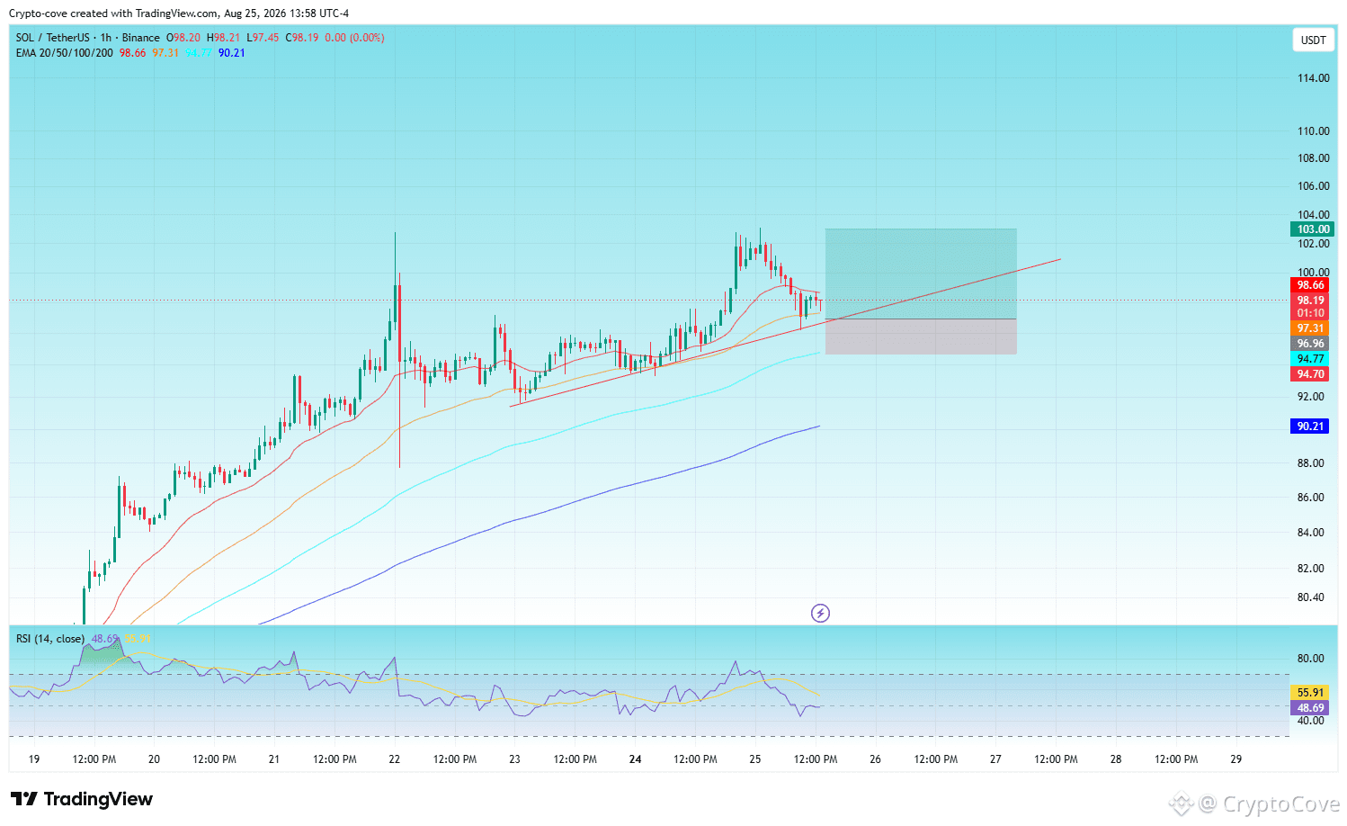Click the blue EMA value 90.21 in legend
The image size is (1347, 826).
232,53
